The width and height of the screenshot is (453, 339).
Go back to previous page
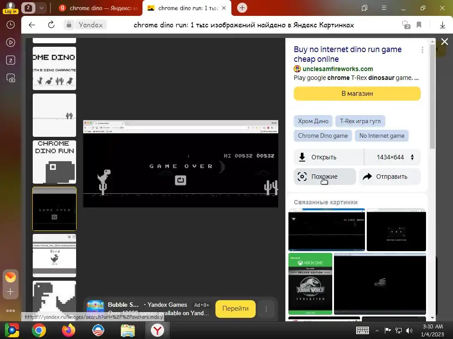tap(32, 25)
